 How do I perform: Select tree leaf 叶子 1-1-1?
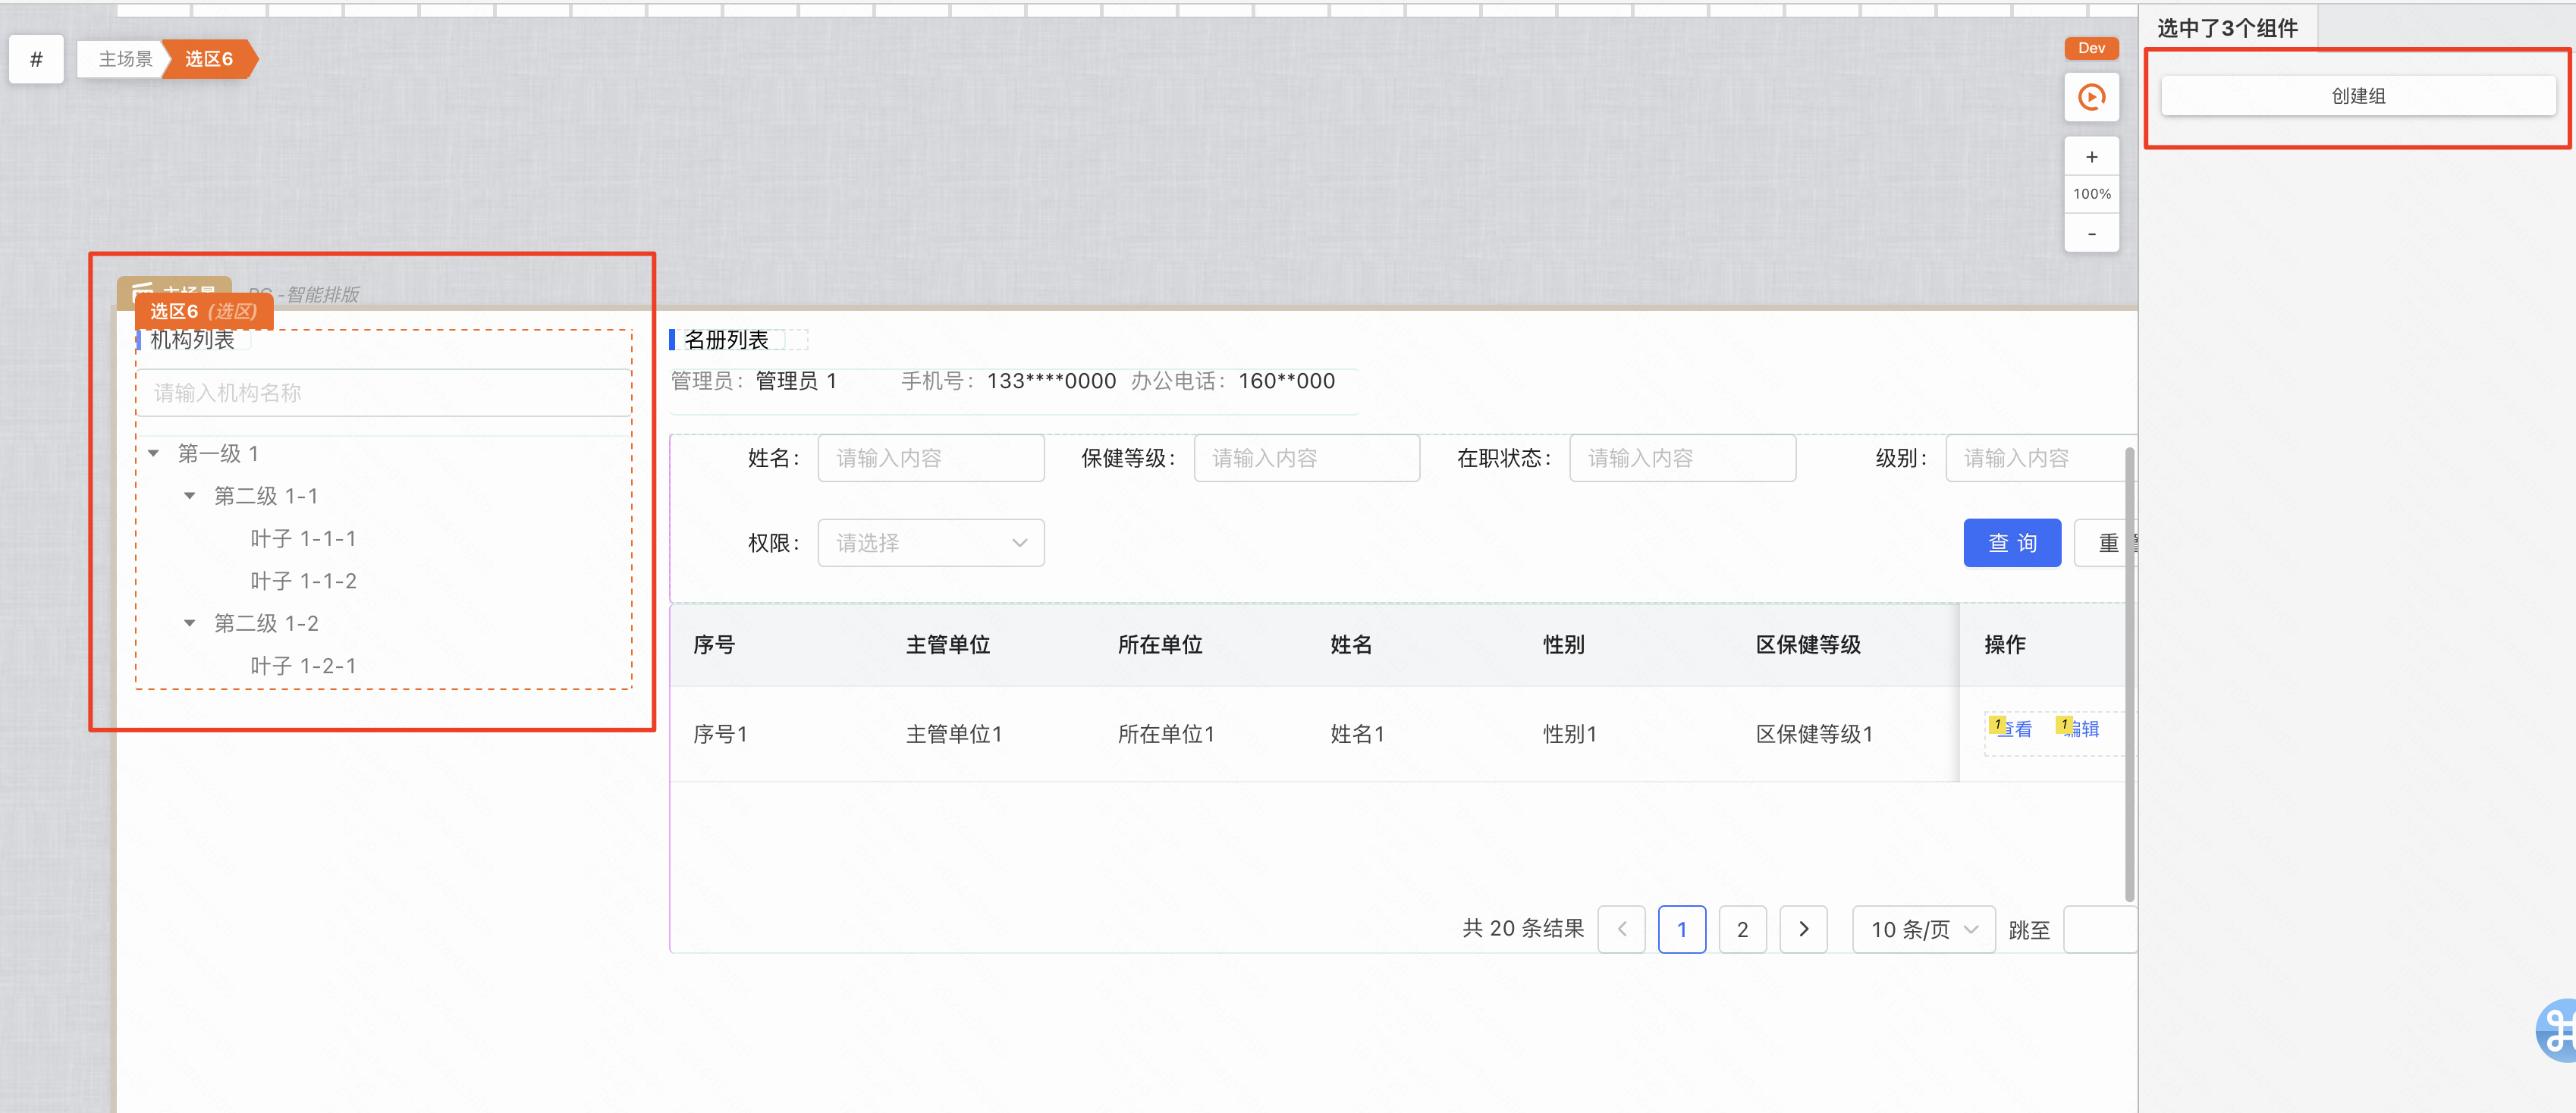pyautogui.click(x=303, y=538)
